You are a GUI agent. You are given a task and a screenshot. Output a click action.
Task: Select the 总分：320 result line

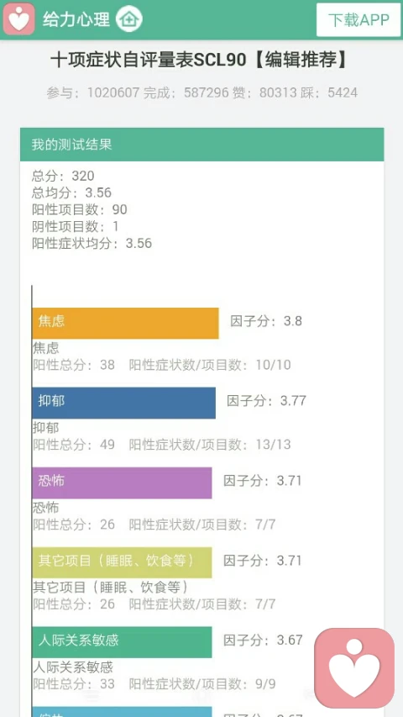(63, 176)
